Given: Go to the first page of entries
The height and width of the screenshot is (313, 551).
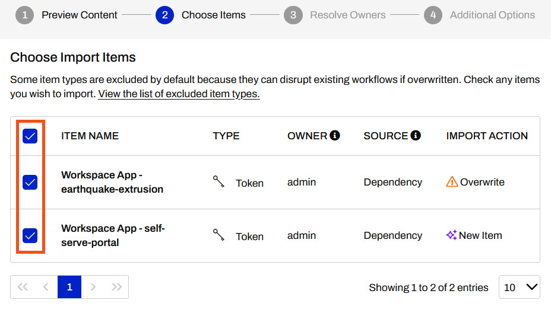Looking at the screenshot, I should [23, 287].
